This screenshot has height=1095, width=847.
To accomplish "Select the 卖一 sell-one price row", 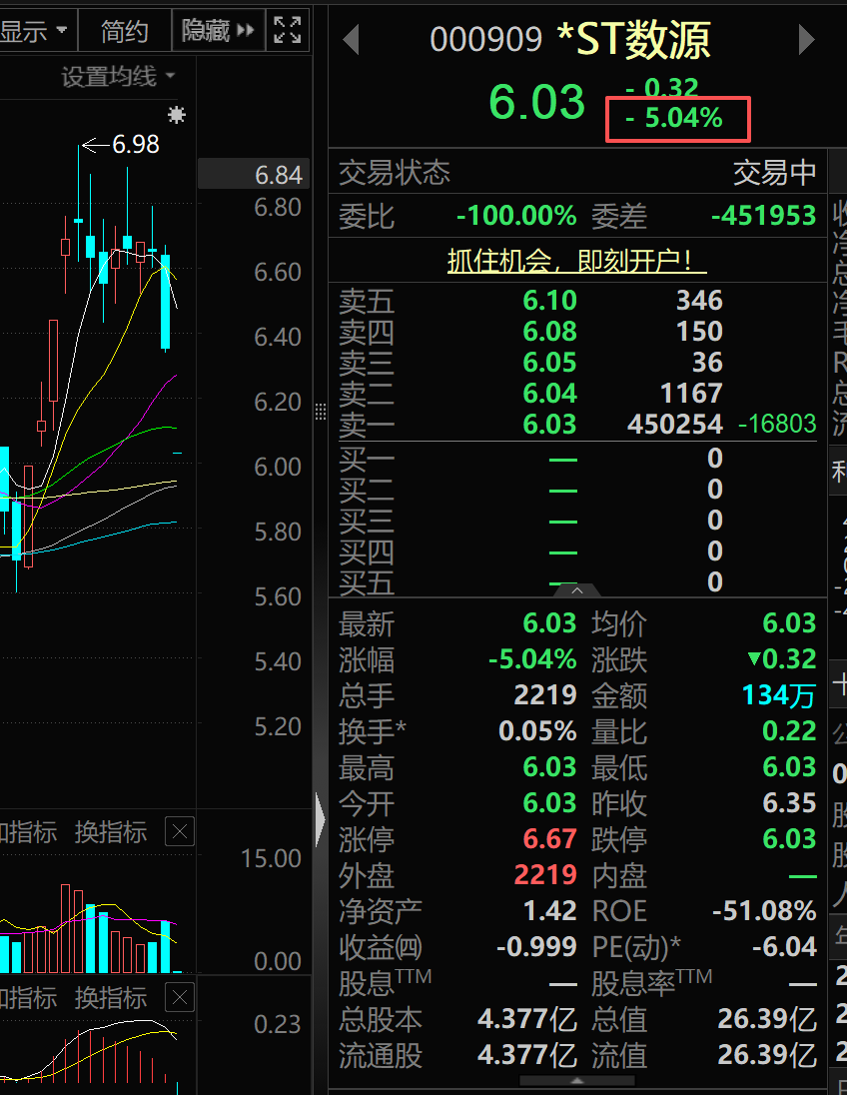I will point(549,425).
